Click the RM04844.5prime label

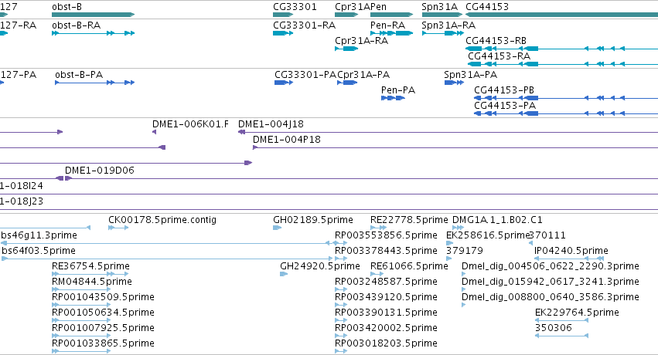coord(91,282)
